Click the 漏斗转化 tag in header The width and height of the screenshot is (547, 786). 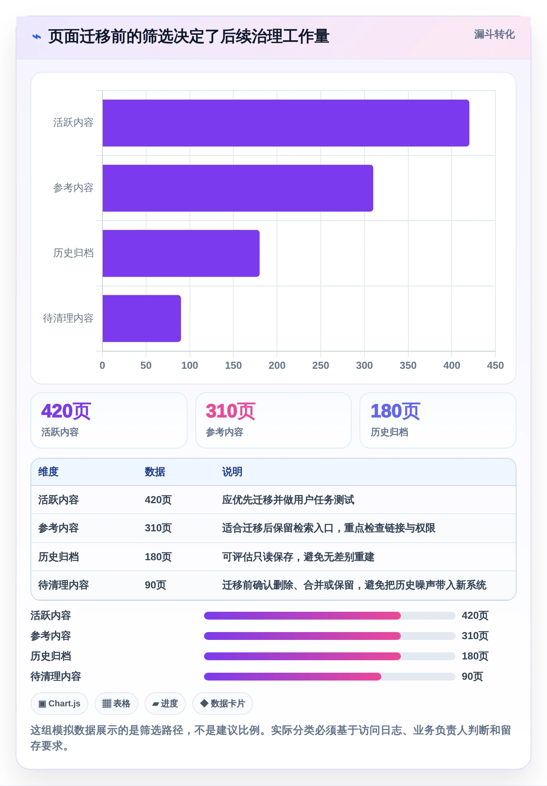click(x=494, y=34)
